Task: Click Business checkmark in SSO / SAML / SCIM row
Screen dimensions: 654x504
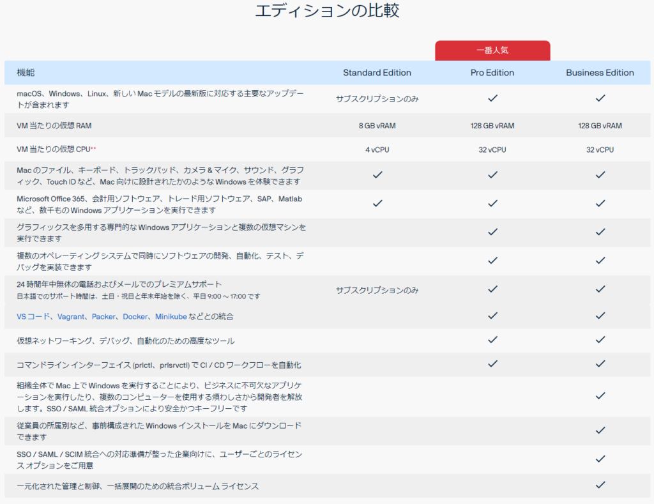Action: click(x=600, y=459)
